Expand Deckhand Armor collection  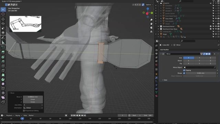click(158, 27)
